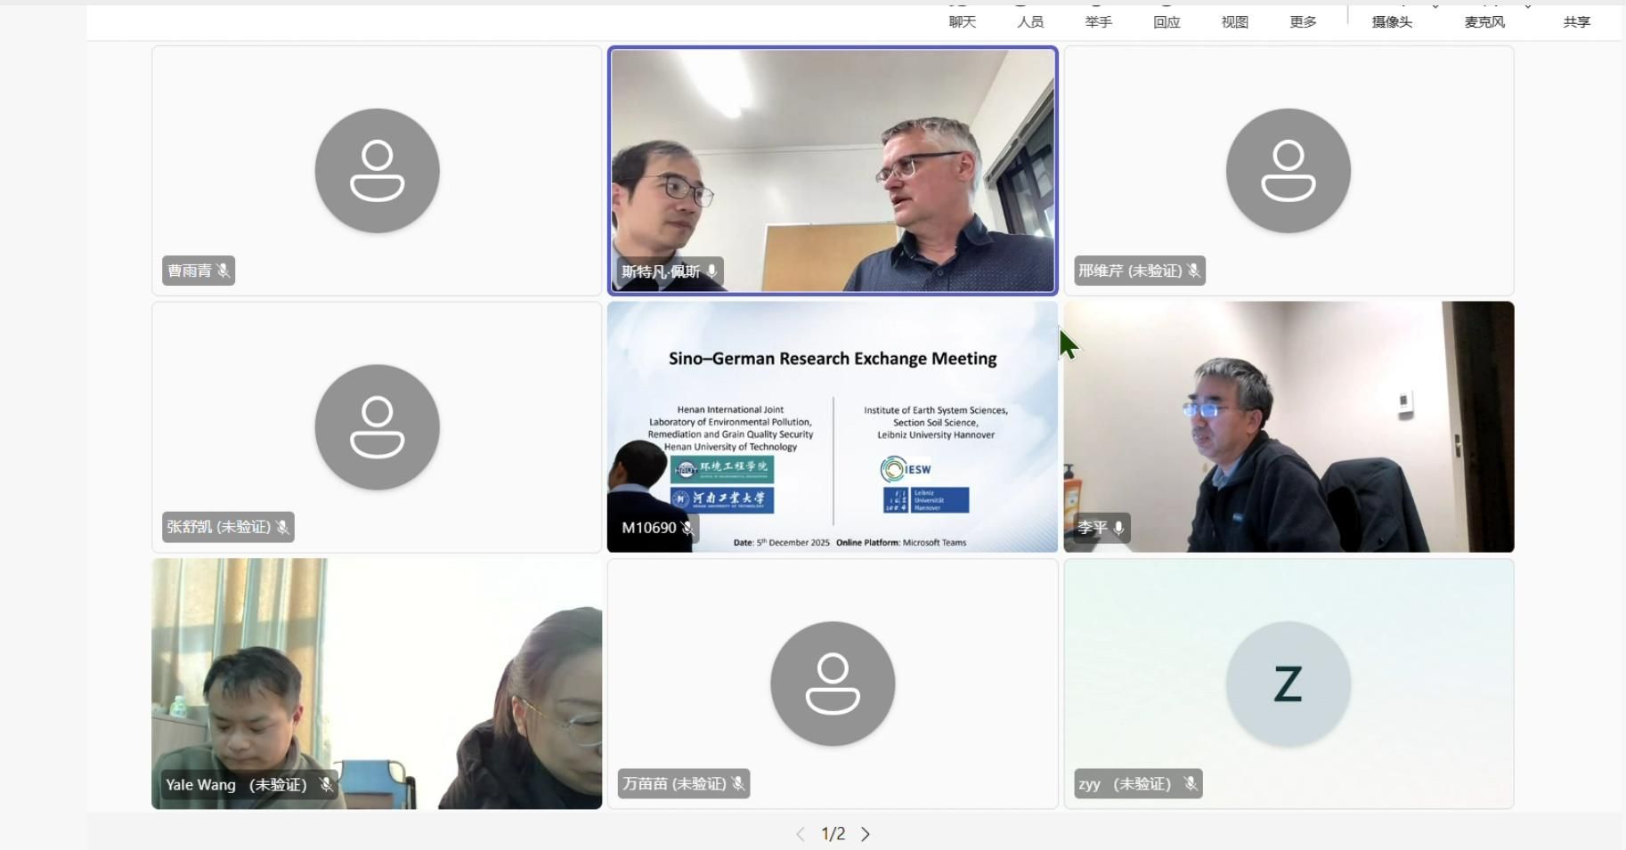Click the muted mic icon beside zyy

(x=1190, y=784)
